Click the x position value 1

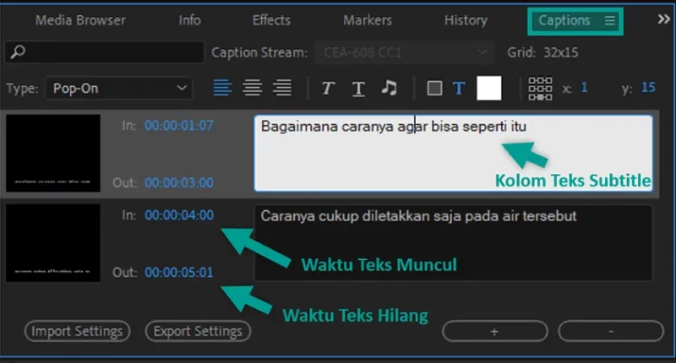click(x=584, y=88)
